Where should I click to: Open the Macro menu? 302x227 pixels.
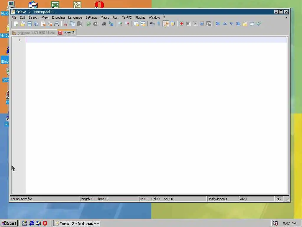105,17
